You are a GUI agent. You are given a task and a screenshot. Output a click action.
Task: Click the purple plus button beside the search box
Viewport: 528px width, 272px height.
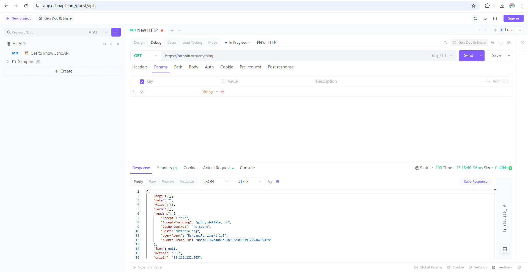point(116,32)
